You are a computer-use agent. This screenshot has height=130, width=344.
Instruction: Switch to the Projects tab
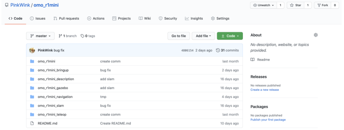pos(121,18)
